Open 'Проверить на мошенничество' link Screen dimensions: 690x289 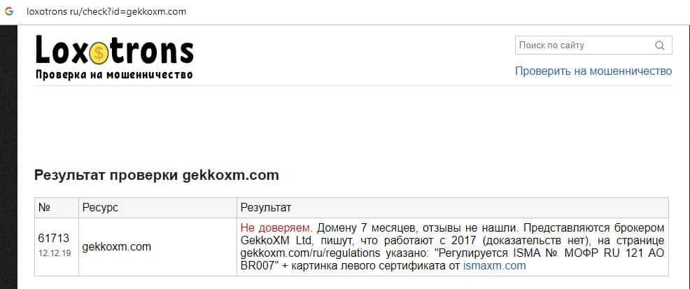593,71
